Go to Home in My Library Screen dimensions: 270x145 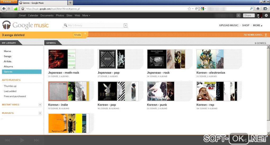(x=7, y=51)
